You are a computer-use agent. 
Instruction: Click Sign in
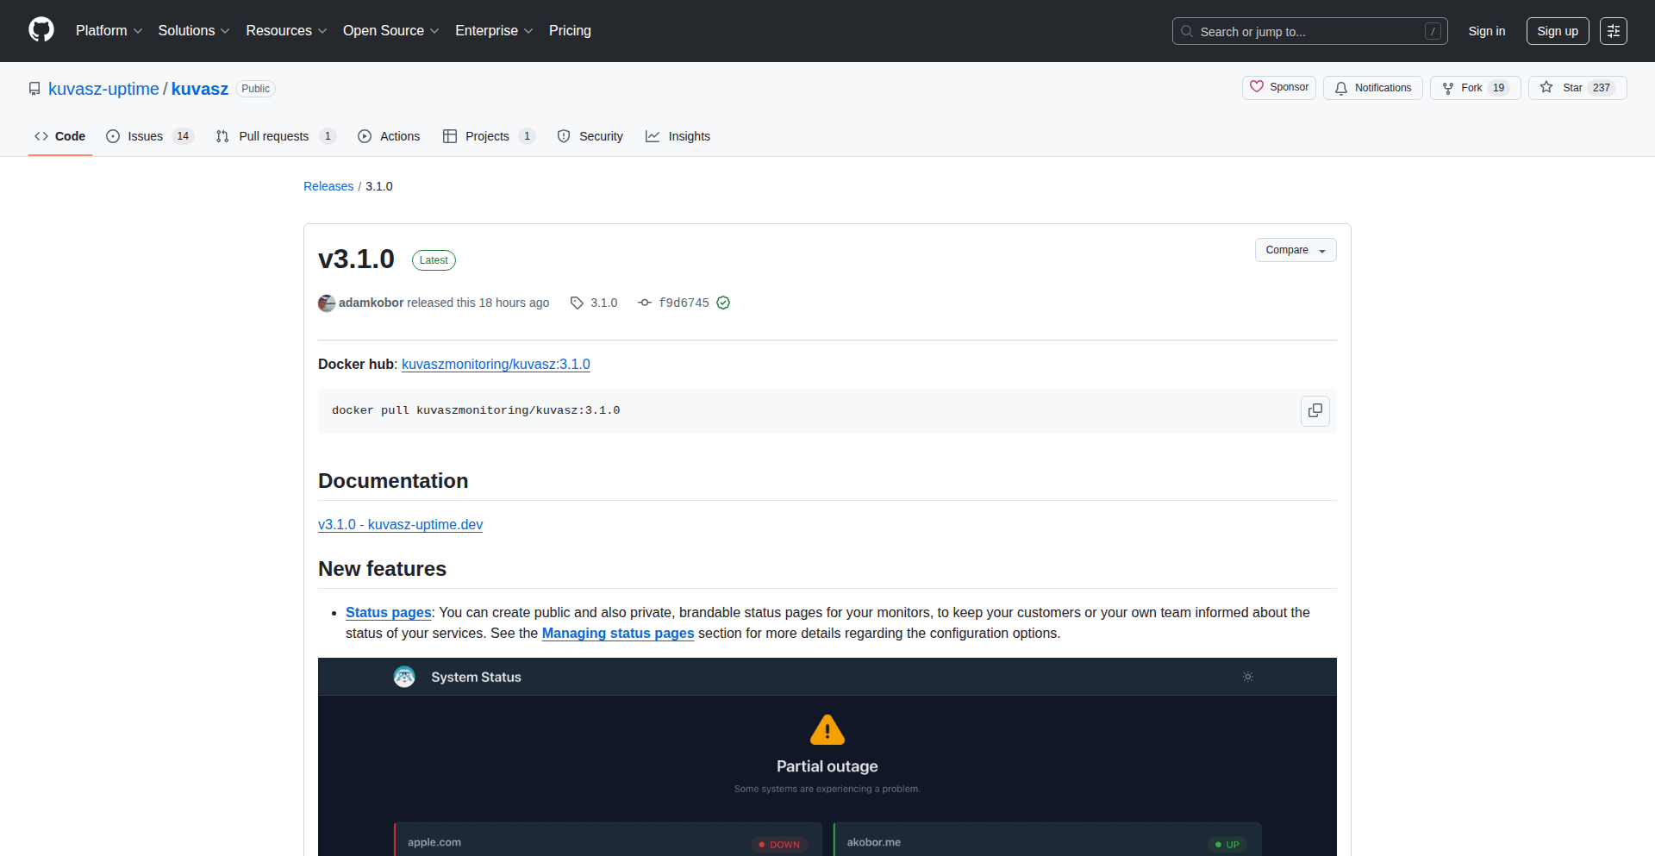tap(1486, 31)
